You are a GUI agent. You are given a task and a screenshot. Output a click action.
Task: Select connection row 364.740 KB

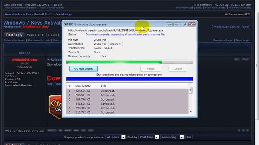[127, 99]
